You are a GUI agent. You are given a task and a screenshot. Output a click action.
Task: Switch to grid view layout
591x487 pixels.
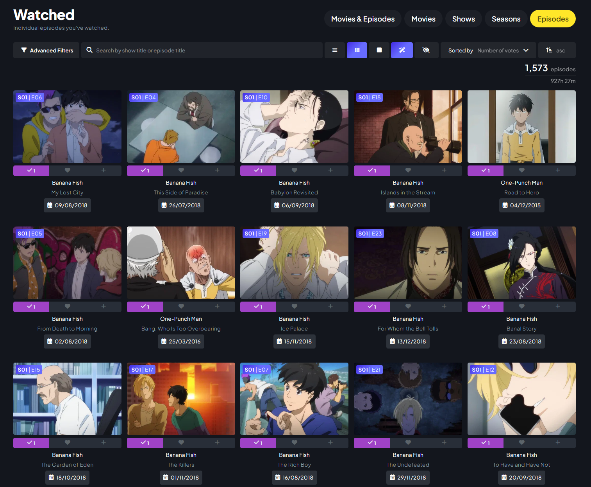point(357,50)
